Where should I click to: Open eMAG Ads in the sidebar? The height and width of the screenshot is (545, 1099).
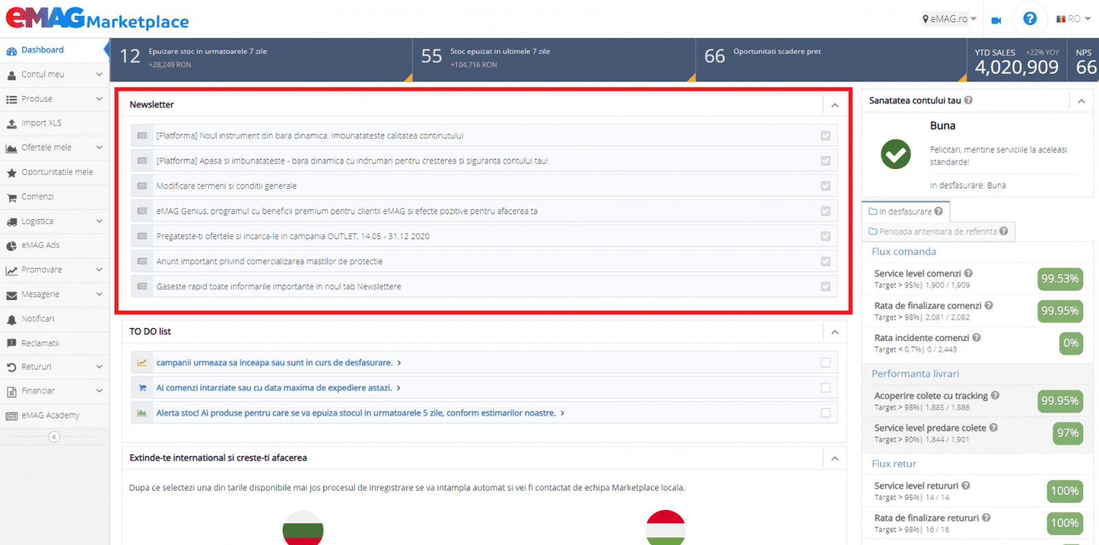tap(41, 245)
